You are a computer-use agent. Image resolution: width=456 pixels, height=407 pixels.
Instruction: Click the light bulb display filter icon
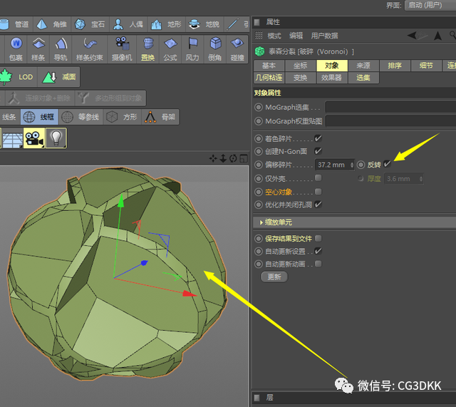(56, 138)
